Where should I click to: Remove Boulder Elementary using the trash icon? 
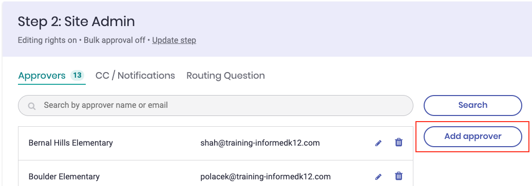click(398, 176)
